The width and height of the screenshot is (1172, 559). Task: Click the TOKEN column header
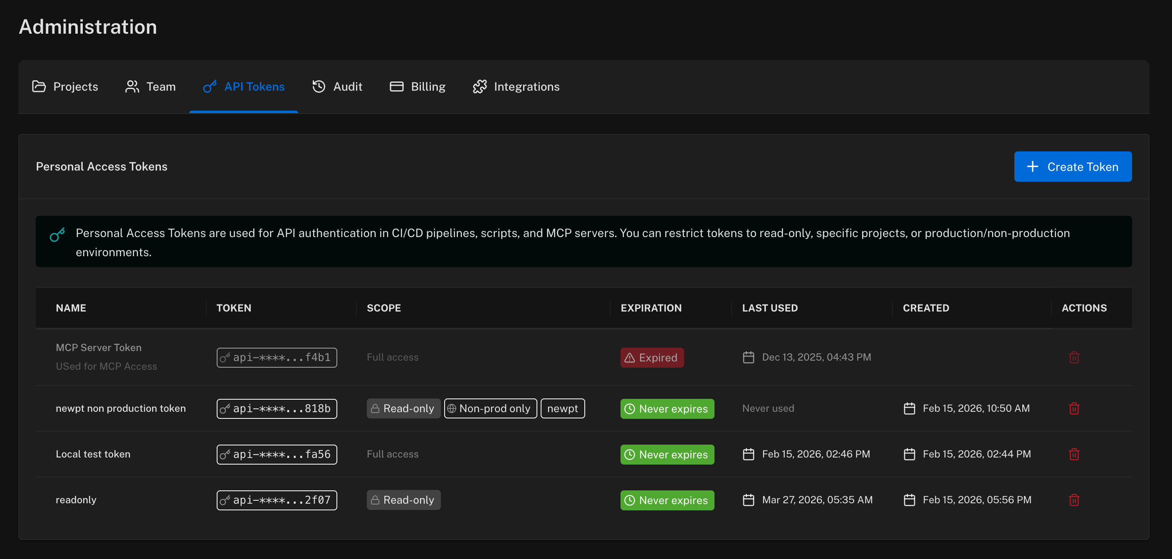point(234,308)
